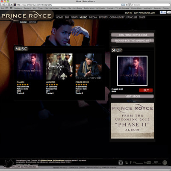Show all bookmarks book icon
This screenshot has width=171, height=171.
[7, 8]
